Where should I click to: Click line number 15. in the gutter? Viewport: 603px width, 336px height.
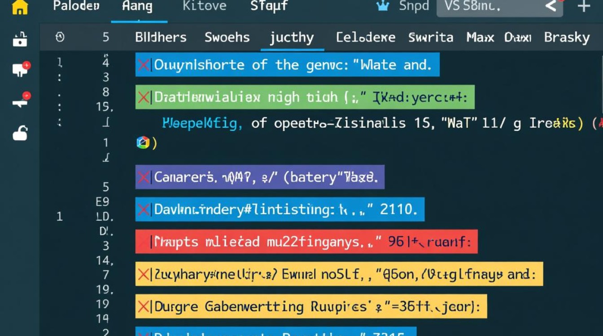[105, 107]
